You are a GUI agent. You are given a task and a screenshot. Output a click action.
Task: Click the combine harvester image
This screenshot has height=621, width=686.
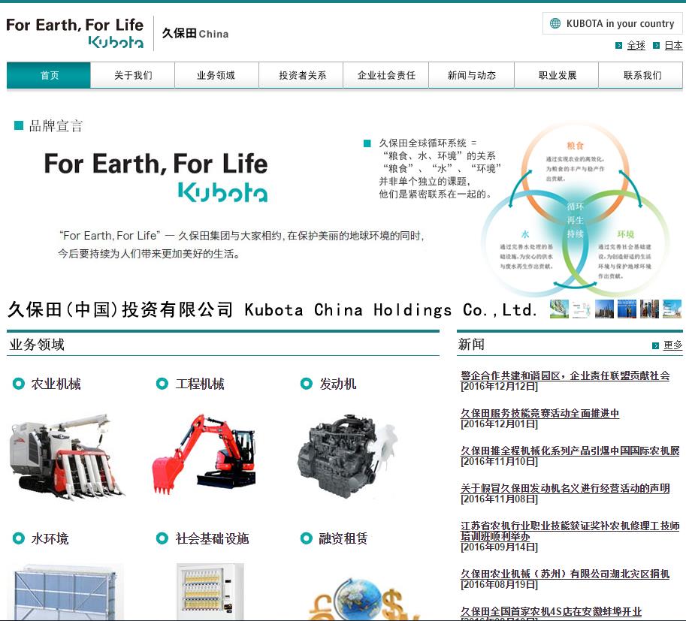[x=68, y=457]
